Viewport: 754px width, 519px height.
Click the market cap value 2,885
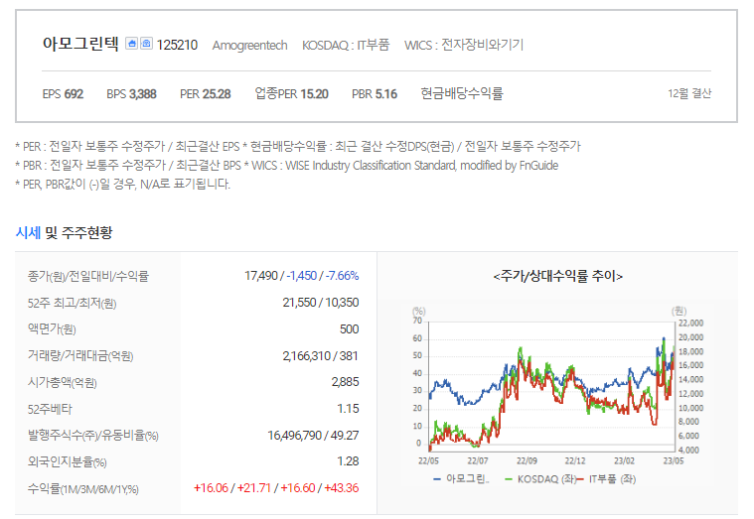[x=345, y=382]
